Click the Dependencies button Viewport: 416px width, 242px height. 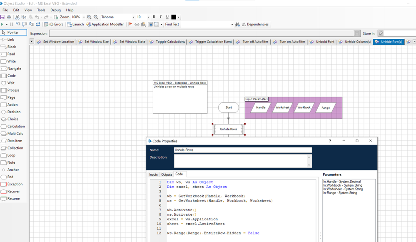[254, 25]
